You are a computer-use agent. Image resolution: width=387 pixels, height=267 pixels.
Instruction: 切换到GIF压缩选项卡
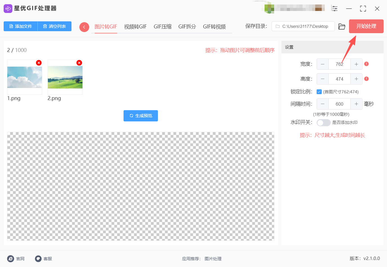(x=162, y=27)
